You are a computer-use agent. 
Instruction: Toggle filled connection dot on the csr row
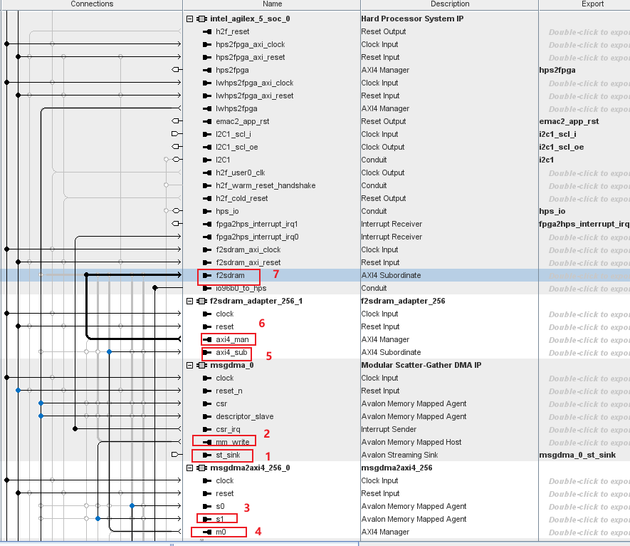click(x=41, y=403)
